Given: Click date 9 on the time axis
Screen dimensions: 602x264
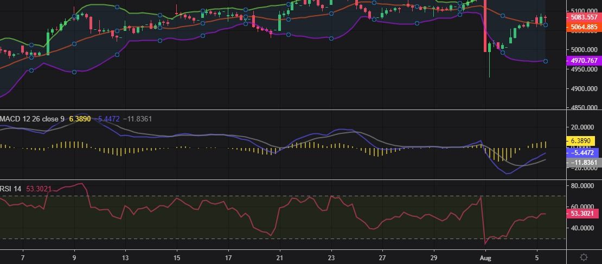Looking at the screenshot, I should point(74,257).
